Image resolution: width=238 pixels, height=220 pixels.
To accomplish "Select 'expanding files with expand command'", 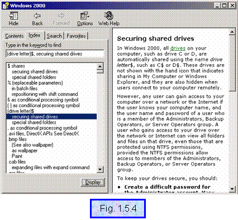I will coord(51,168).
